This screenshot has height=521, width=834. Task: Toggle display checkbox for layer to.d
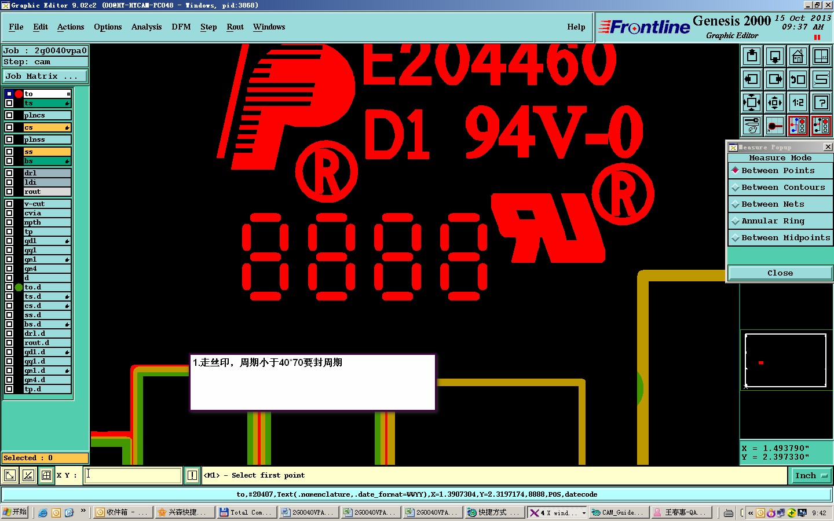pos(9,287)
